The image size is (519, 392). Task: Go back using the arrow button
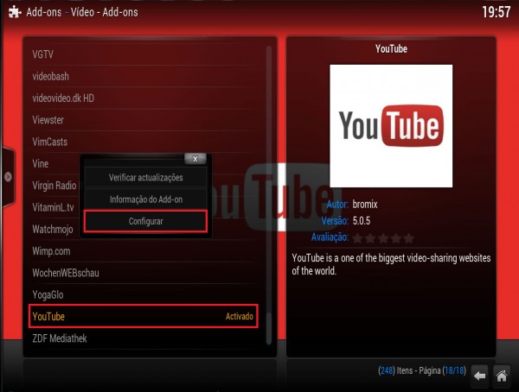pyautogui.click(x=479, y=376)
